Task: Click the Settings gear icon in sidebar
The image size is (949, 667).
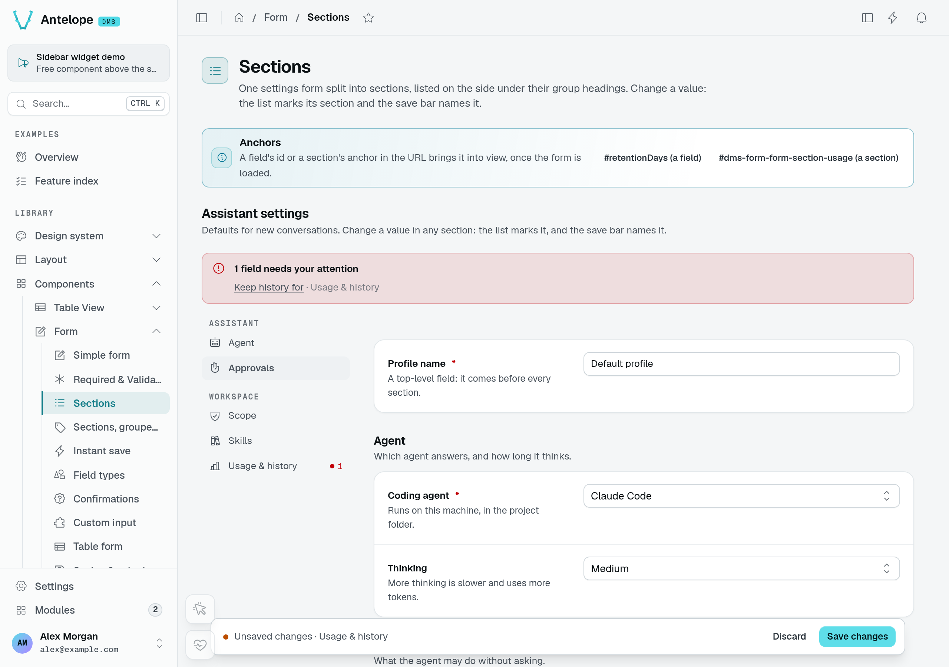Action: [x=21, y=586]
